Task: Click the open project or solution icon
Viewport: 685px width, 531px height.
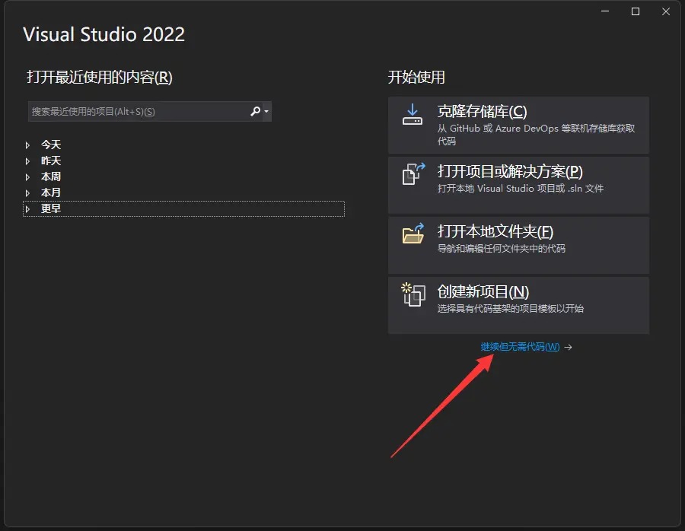Action: click(x=413, y=174)
